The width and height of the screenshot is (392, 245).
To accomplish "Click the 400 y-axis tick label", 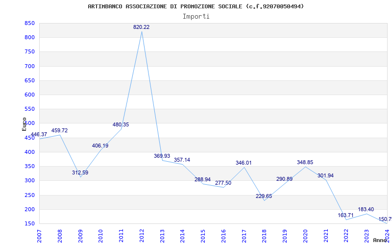I will point(29,152).
